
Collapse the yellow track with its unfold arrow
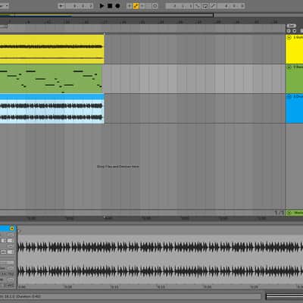tap(289, 37)
